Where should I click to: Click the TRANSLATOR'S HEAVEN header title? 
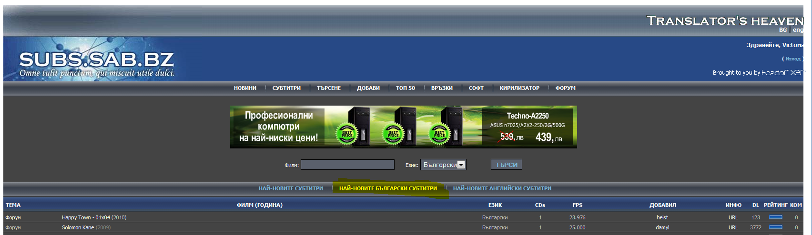(725, 20)
